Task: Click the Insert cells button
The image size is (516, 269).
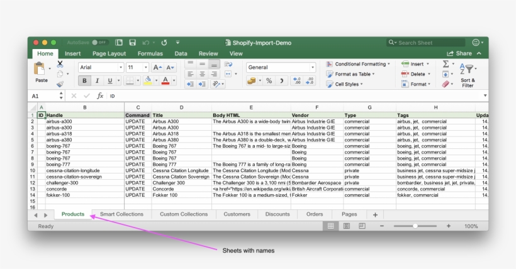Action: pyautogui.click(x=415, y=64)
